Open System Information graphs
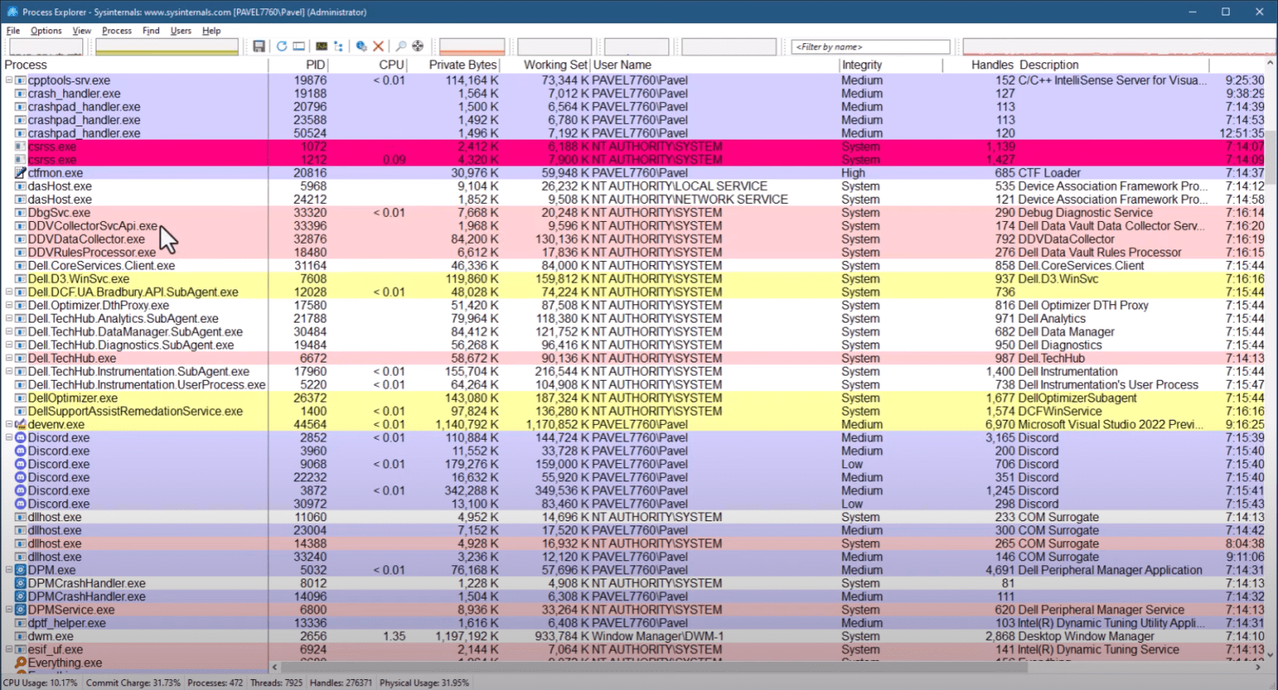 (319, 46)
